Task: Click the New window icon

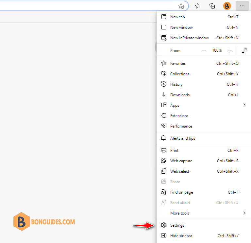Action: [164, 27]
